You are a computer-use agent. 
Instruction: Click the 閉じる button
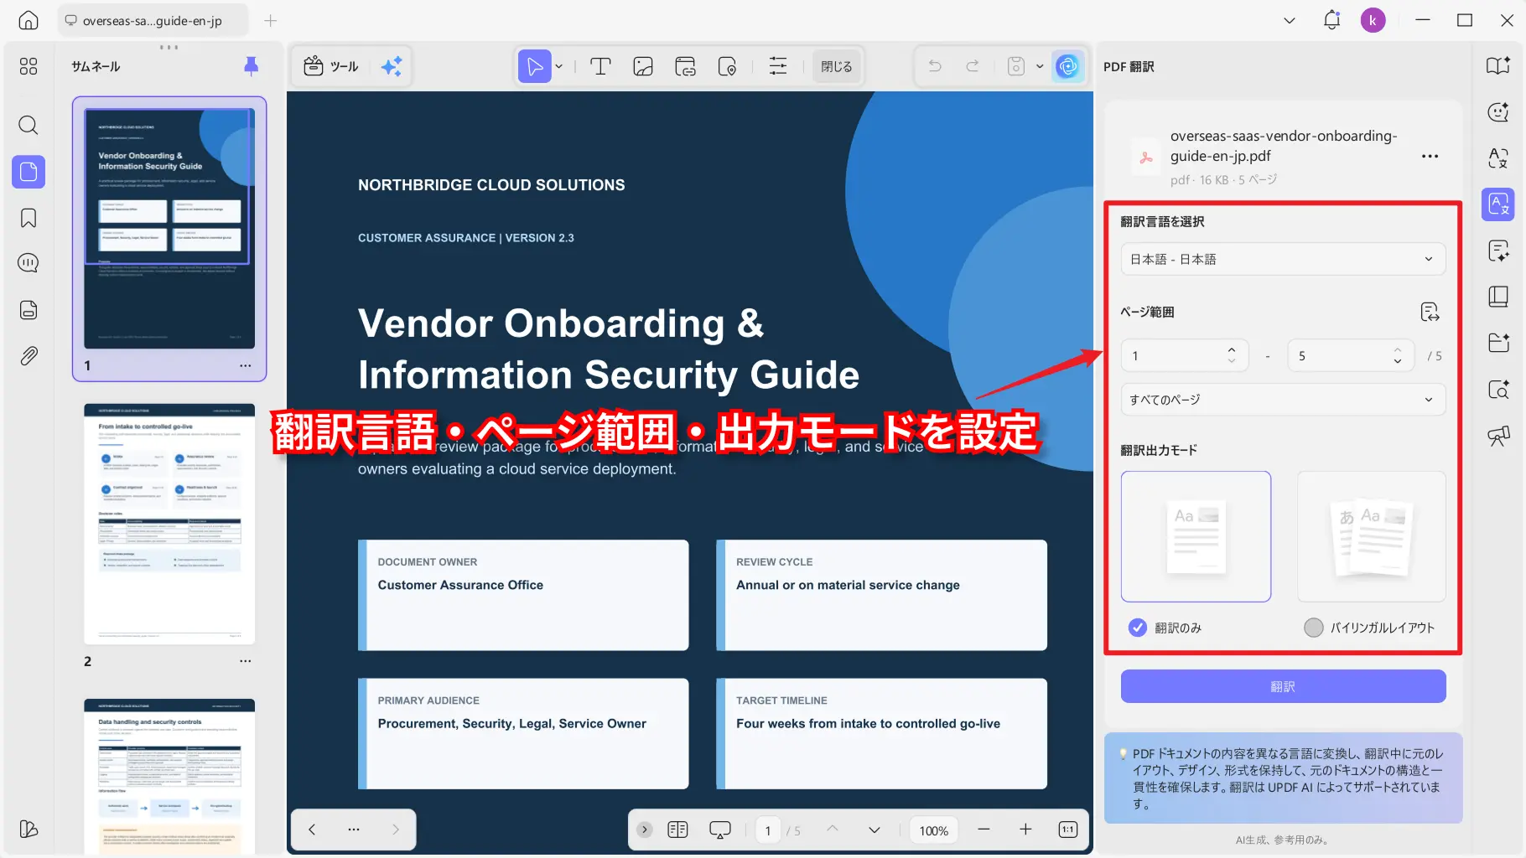(x=836, y=66)
